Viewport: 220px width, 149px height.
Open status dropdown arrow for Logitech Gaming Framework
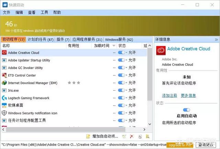126,98
